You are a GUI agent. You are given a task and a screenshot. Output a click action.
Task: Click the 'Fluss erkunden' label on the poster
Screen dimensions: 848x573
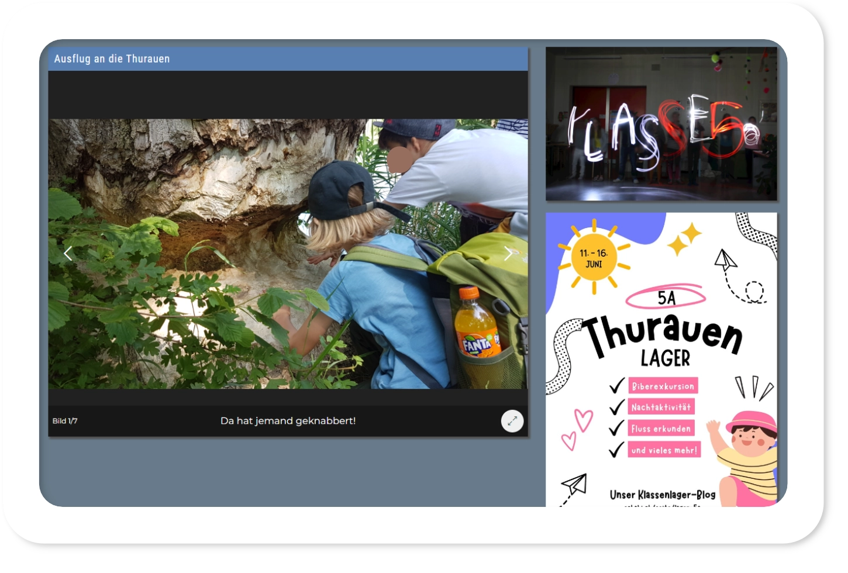[x=661, y=429]
